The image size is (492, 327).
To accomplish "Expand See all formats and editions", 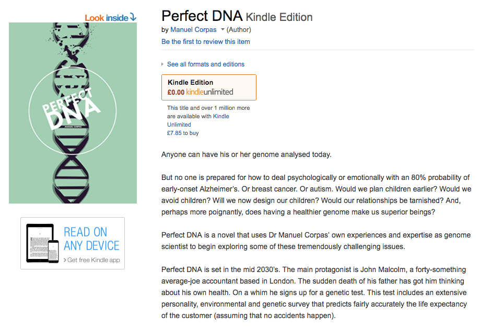I will 205,64.
